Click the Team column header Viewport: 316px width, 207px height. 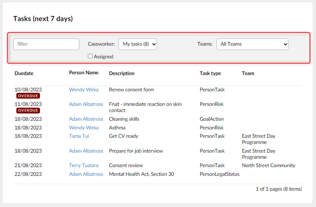click(248, 73)
